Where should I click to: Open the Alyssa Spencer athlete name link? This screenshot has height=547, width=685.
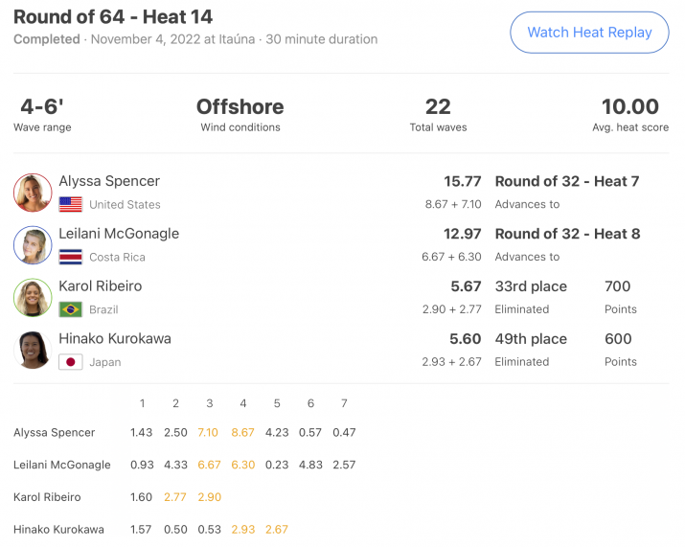[x=109, y=181]
